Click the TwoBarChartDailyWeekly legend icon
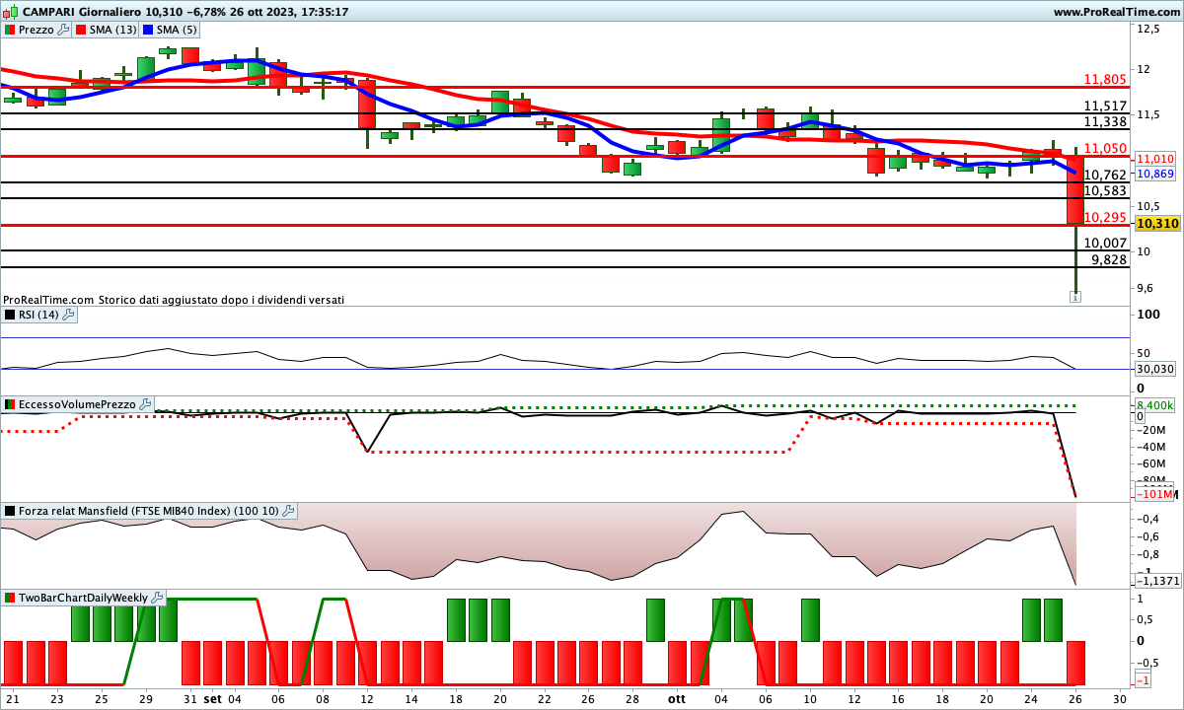This screenshot has height=710, width=1184. click(x=10, y=598)
